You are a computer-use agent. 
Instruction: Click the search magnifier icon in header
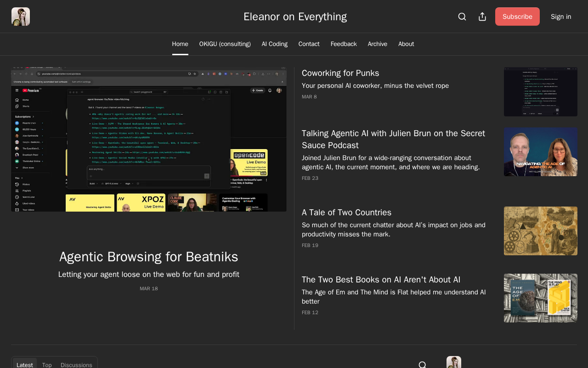point(462,17)
